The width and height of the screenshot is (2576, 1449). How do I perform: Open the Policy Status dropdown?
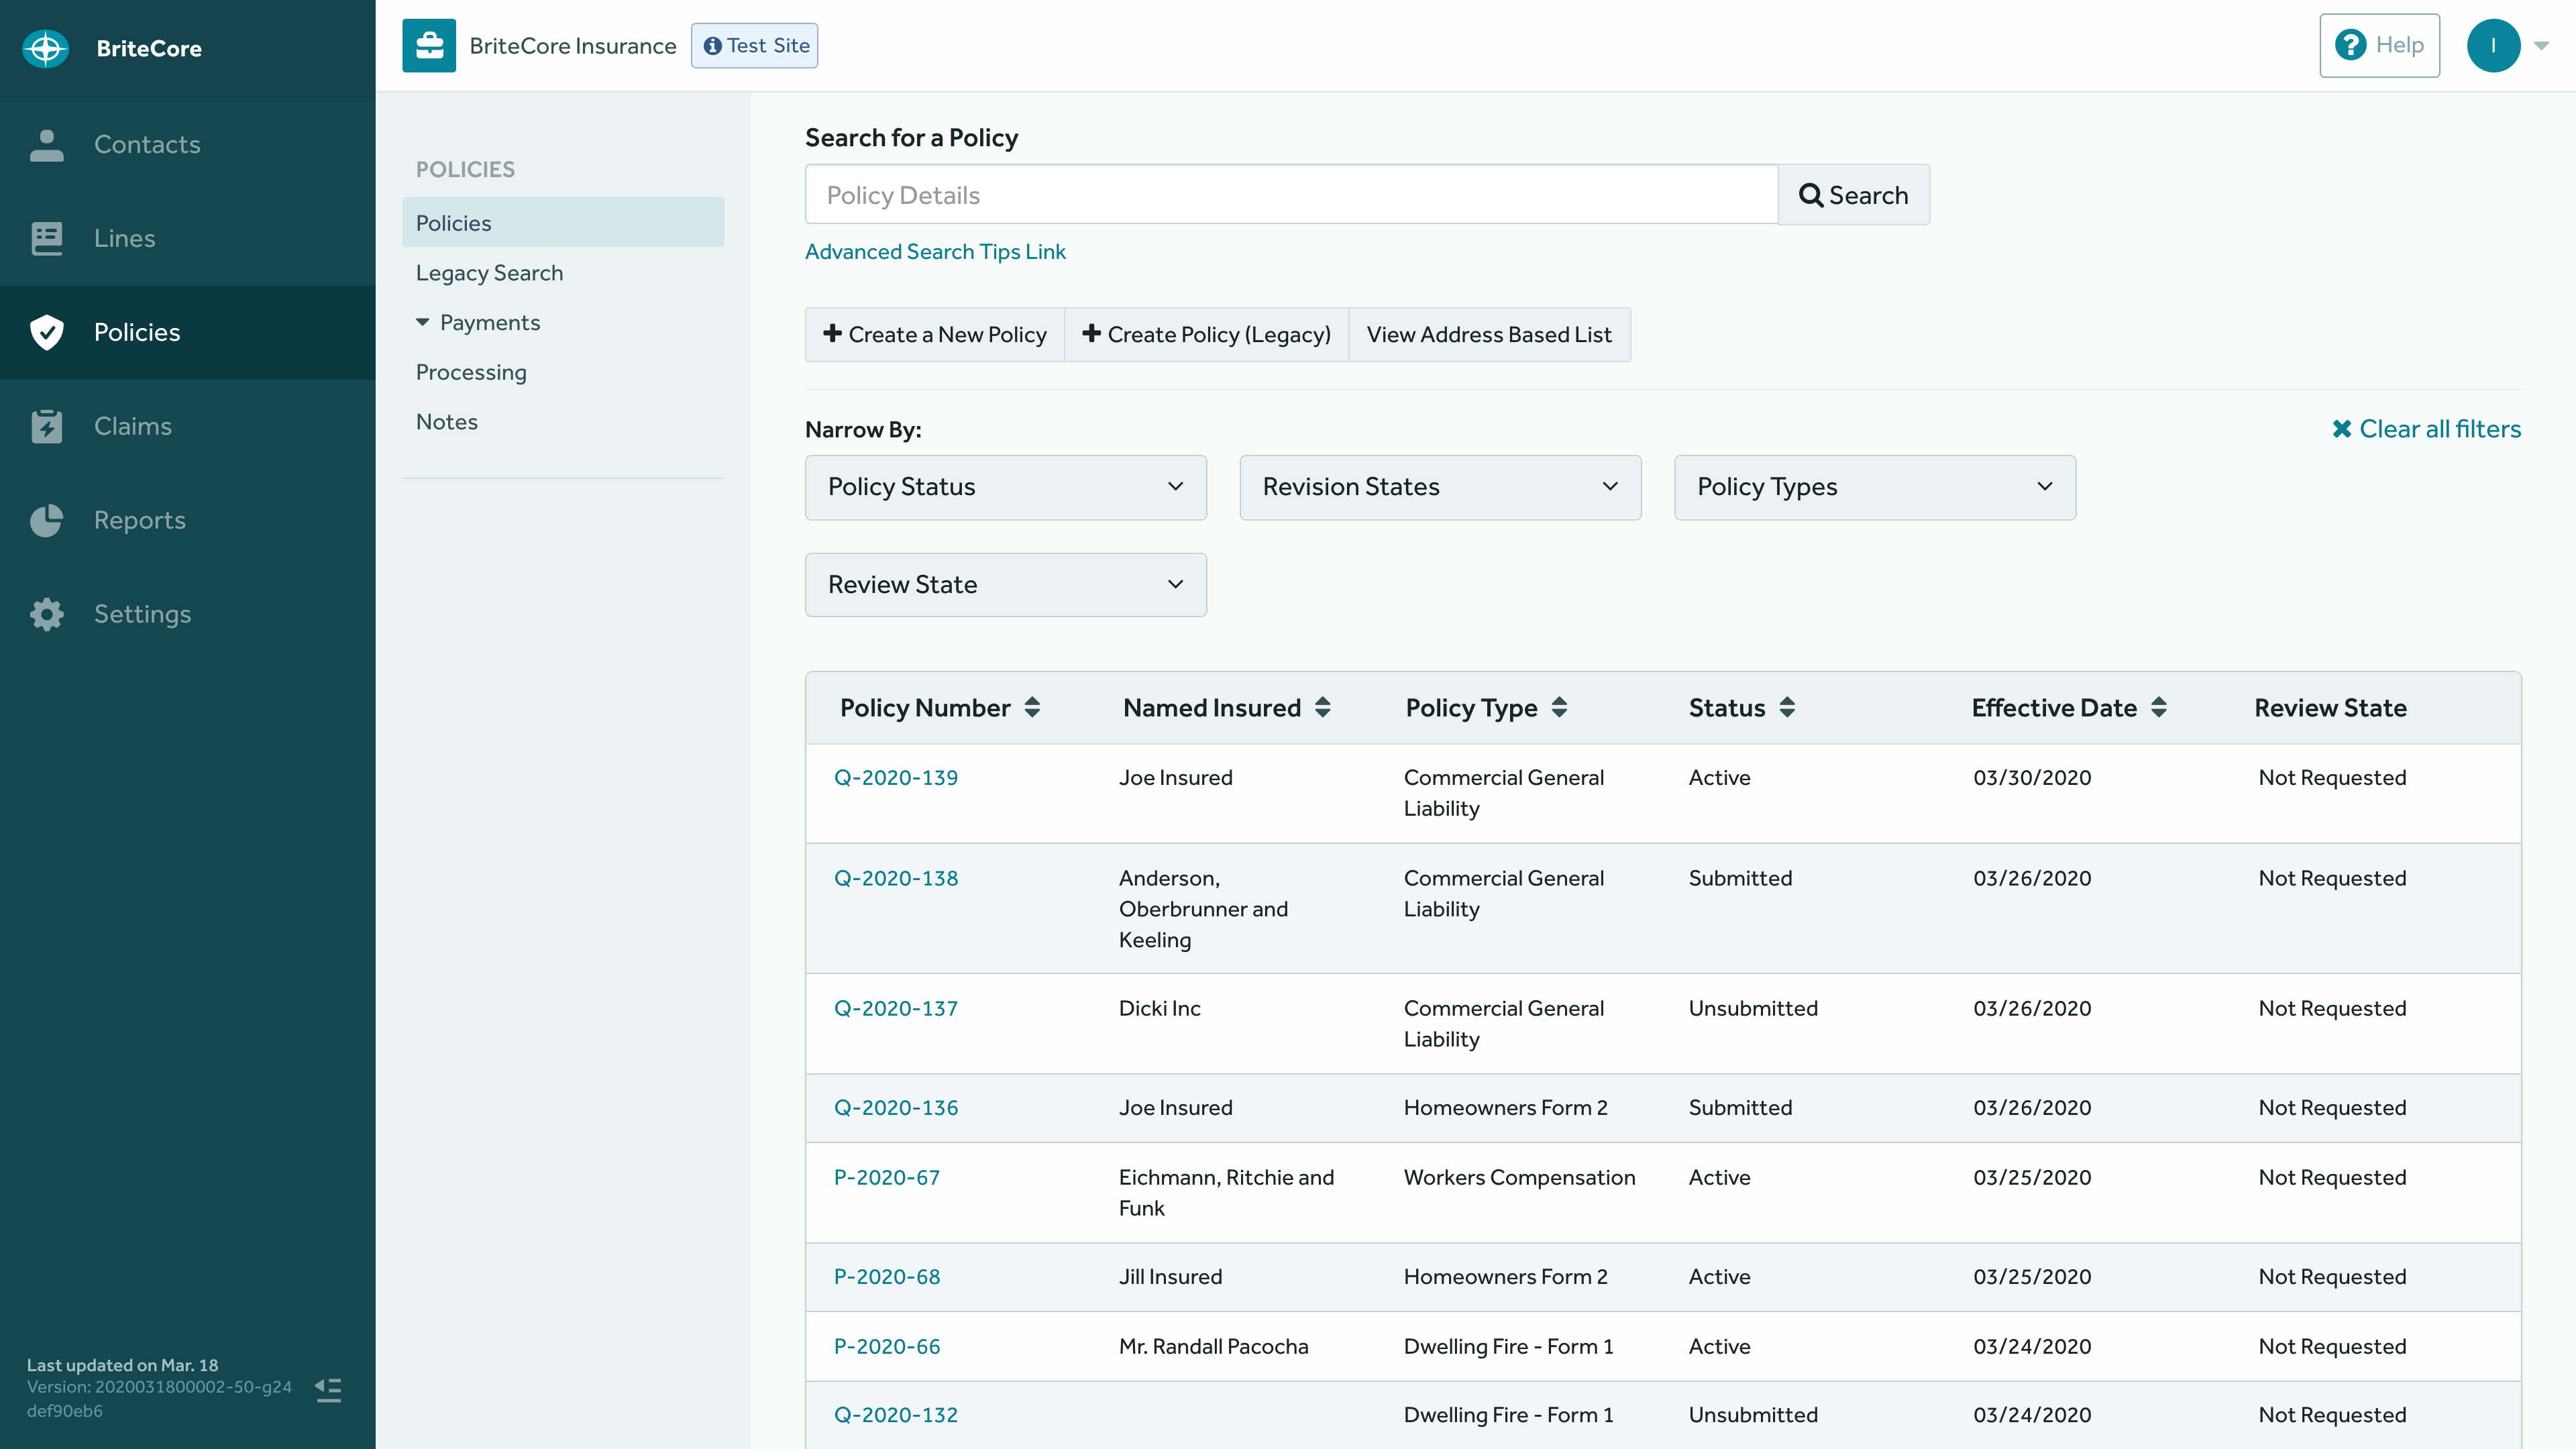(1005, 487)
